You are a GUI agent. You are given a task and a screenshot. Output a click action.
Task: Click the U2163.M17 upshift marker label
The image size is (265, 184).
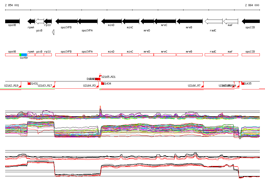(x=45, y=86)
